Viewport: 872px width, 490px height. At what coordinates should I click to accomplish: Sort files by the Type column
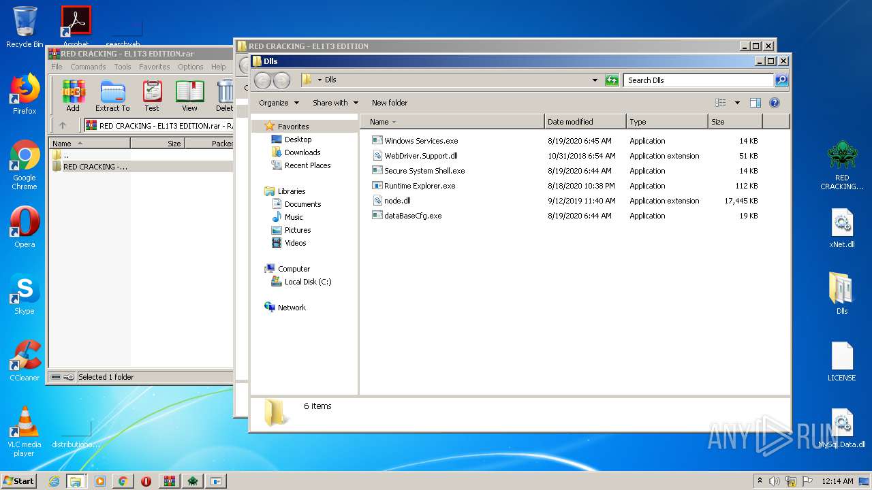click(667, 122)
